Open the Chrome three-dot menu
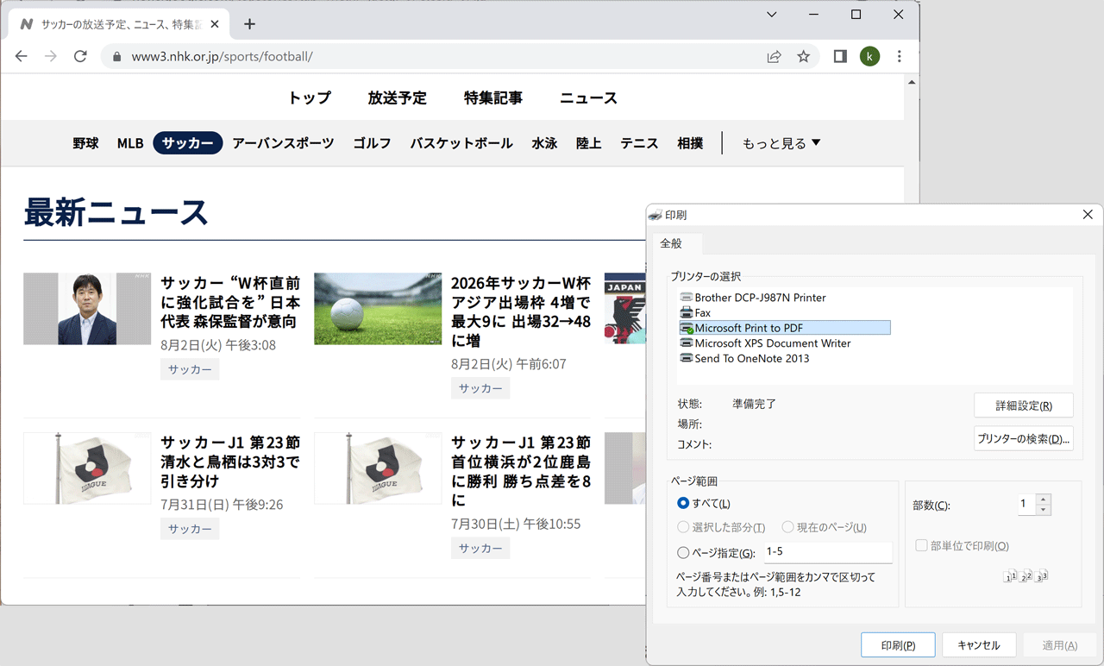This screenshot has height=666, width=1104. pyautogui.click(x=899, y=56)
